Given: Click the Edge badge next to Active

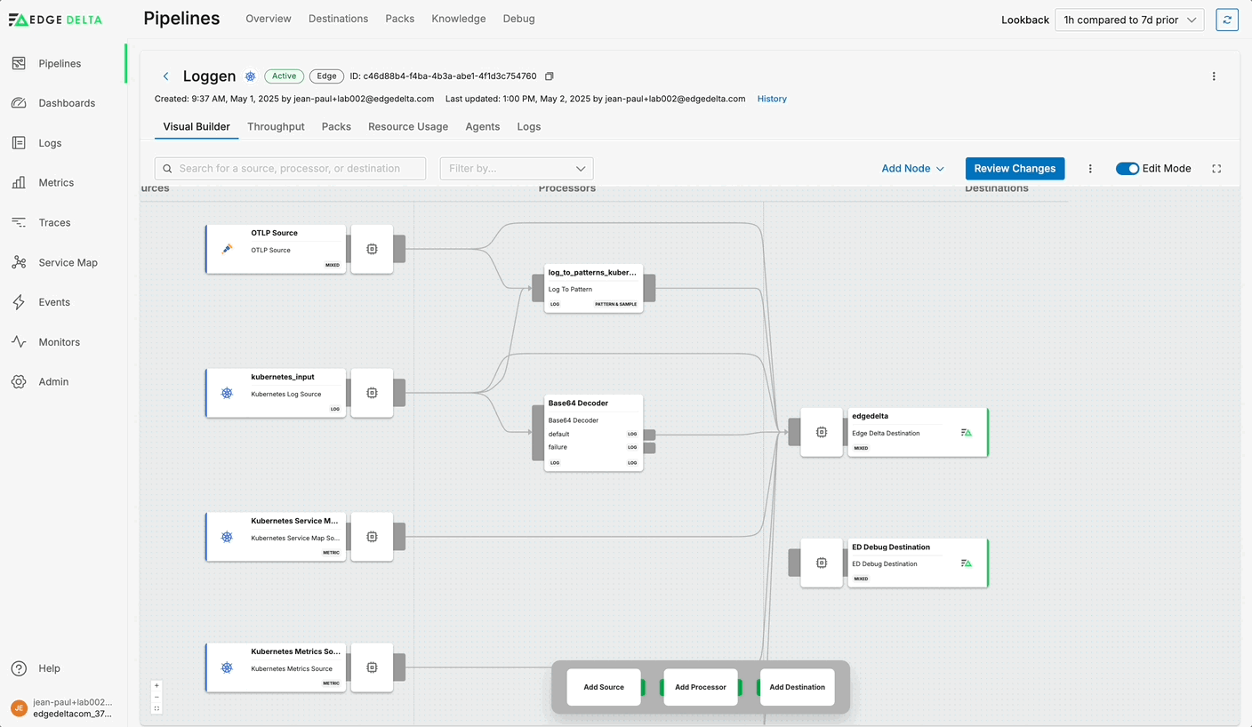Looking at the screenshot, I should pyautogui.click(x=326, y=76).
